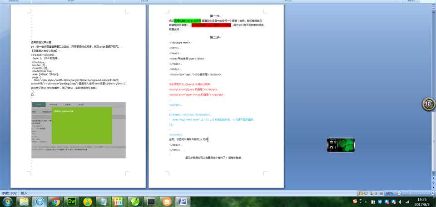Screen dimensions: 436x207
Task: Click the 90% floating ball widget
Action: (x=428, y=104)
